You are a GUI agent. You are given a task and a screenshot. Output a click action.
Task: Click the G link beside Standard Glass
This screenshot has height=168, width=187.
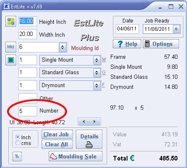point(104,73)
